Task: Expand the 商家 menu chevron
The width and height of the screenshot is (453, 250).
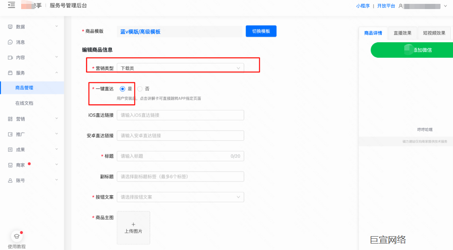Action: coord(57,165)
